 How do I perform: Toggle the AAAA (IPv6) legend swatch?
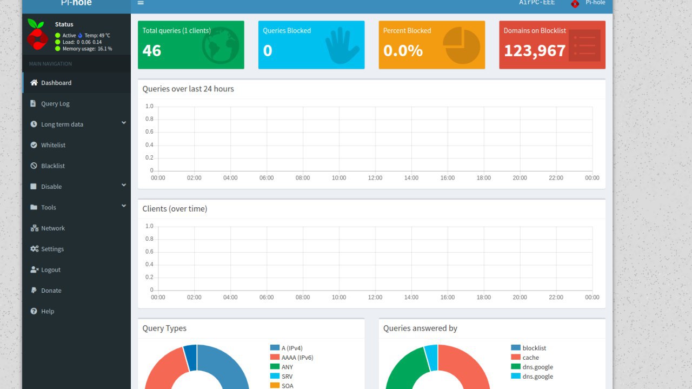275,358
